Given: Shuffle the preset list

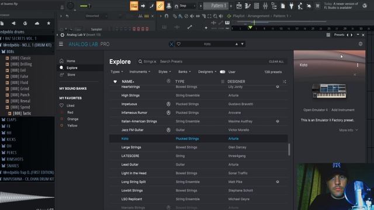Looking at the screenshot, I should pyautogui.click(x=285, y=82).
